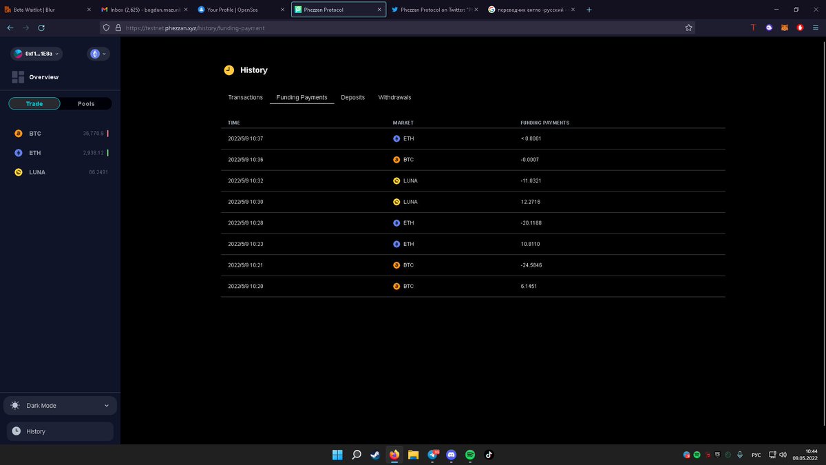
Task: Open the Ethereum network selector dropdown
Action: 98,54
